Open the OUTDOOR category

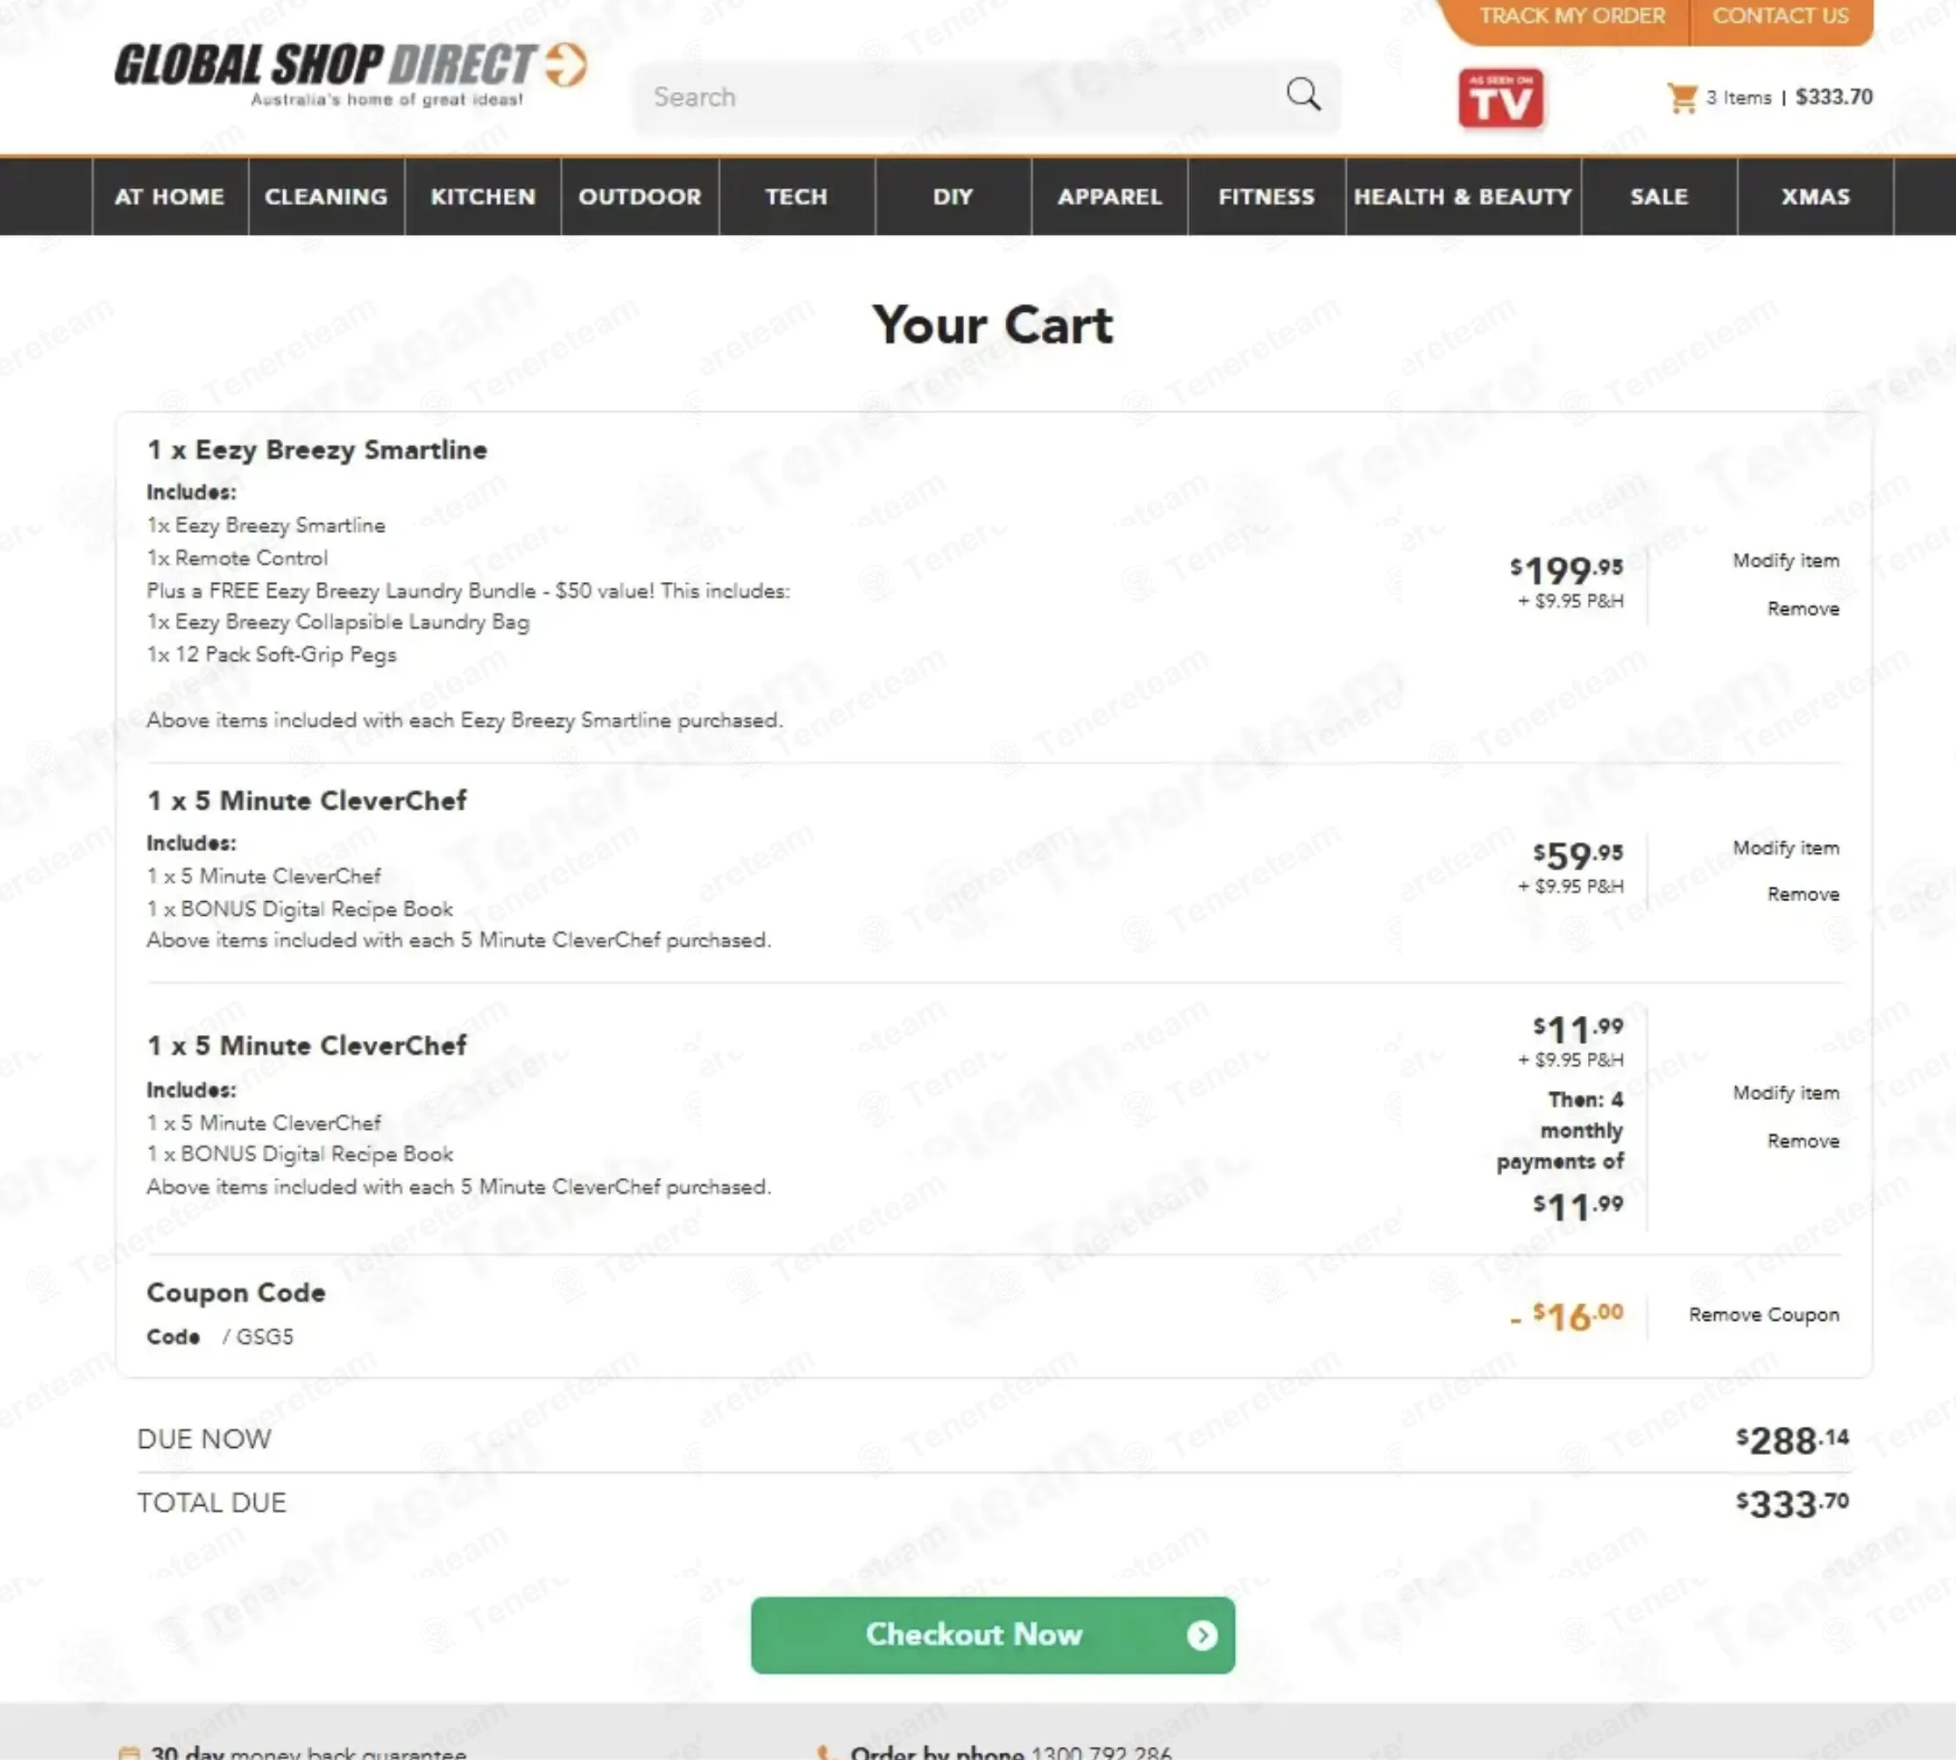pos(640,196)
